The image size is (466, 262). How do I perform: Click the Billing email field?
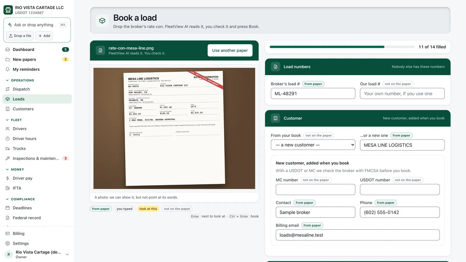358,235
